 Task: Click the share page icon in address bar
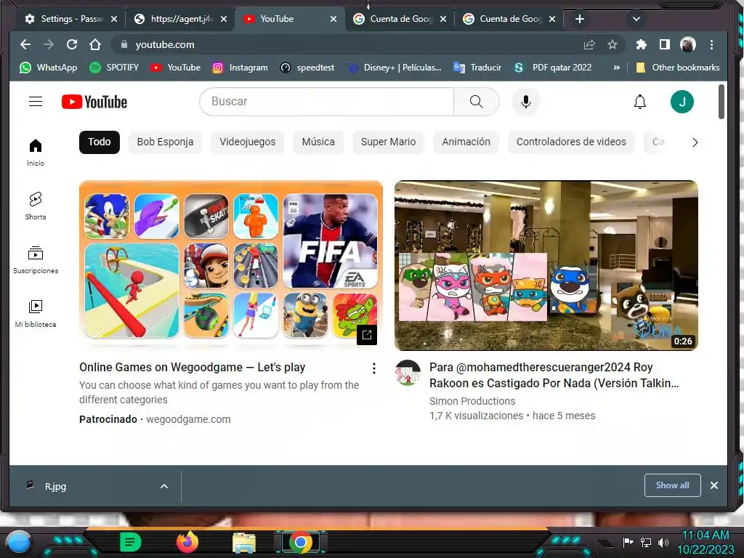(x=589, y=44)
